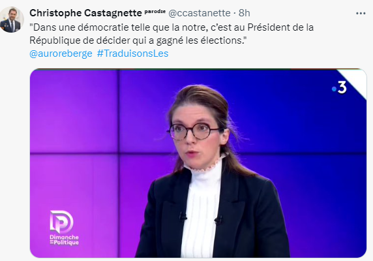The image size is (373, 261).
Task: Click Christophe Castagnette's profile avatar
Action: pyautogui.click(x=12, y=20)
